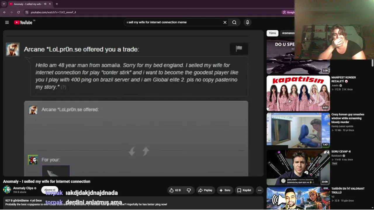
Task: Go back to the previous page
Action: tap(4, 12)
